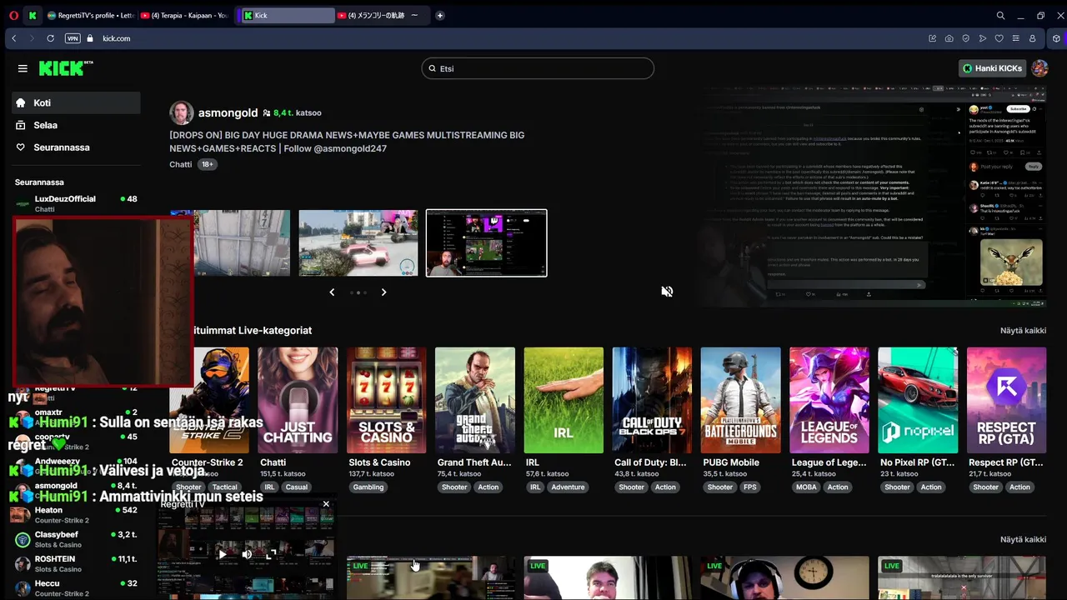Viewport: 1067px width, 600px height.
Task: Click the site padlock security icon
Action: tap(90, 38)
